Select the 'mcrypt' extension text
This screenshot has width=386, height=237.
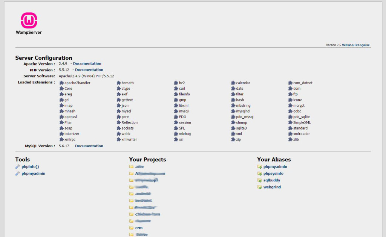click(x=299, y=106)
